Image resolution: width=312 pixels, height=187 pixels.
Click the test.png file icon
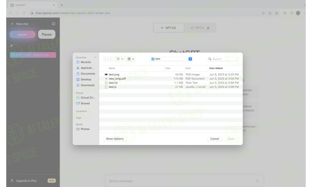[x=106, y=74]
